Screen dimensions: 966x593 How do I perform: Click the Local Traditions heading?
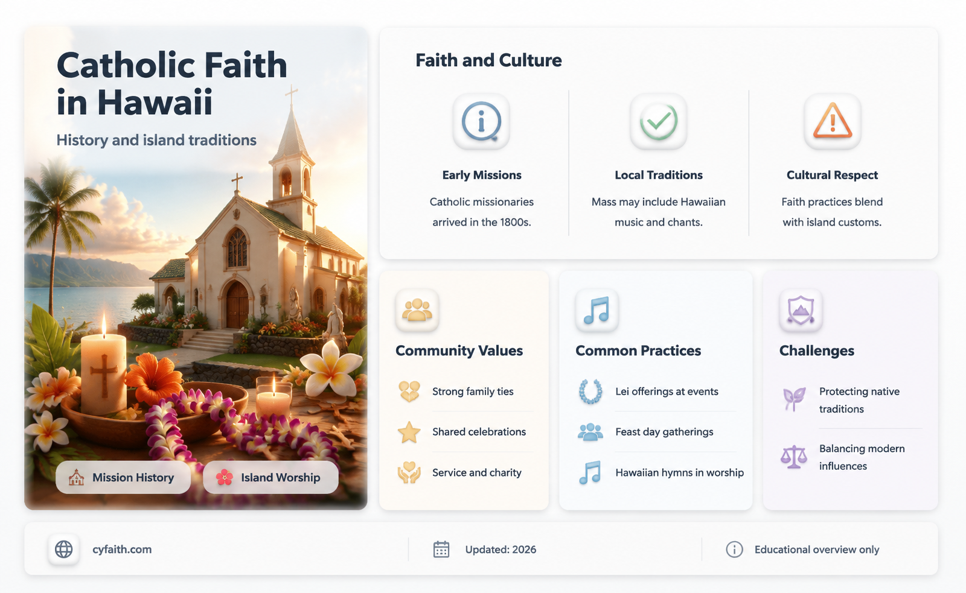coord(659,175)
